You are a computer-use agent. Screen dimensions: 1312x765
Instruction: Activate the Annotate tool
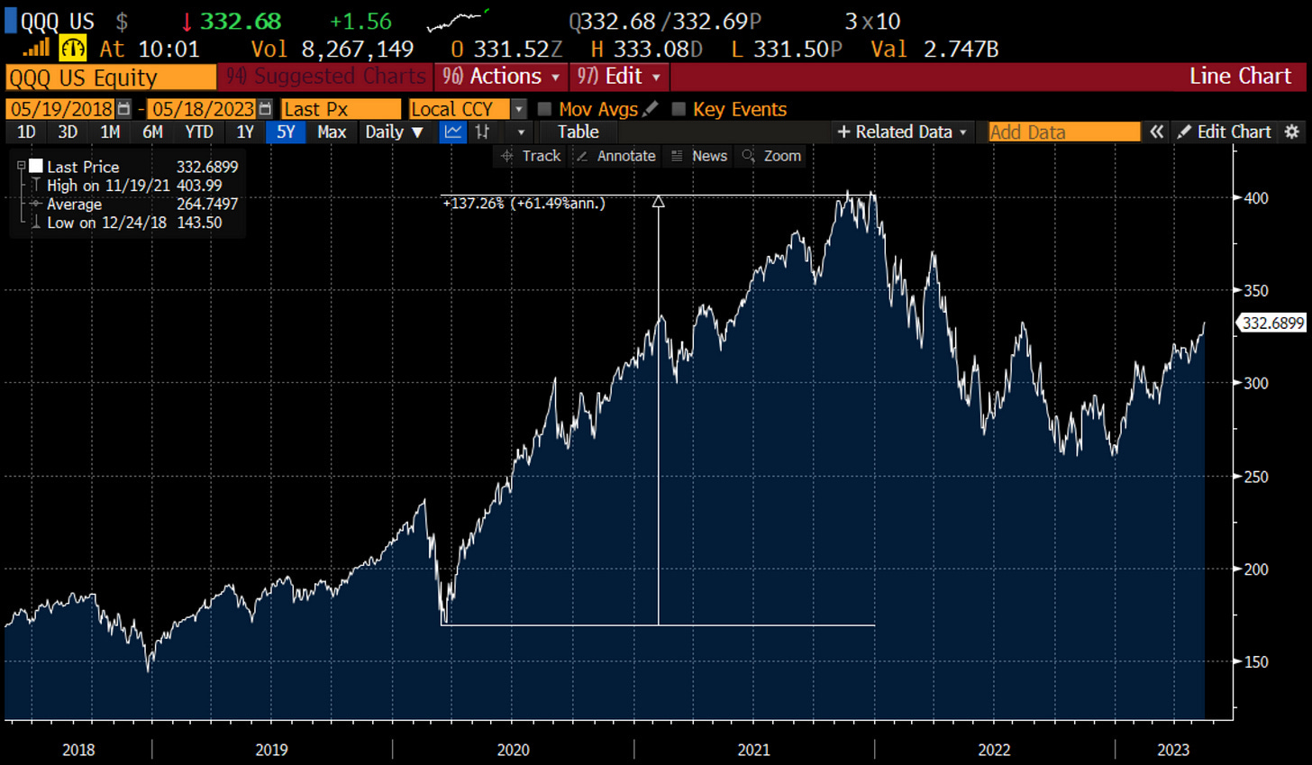tap(616, 156)
